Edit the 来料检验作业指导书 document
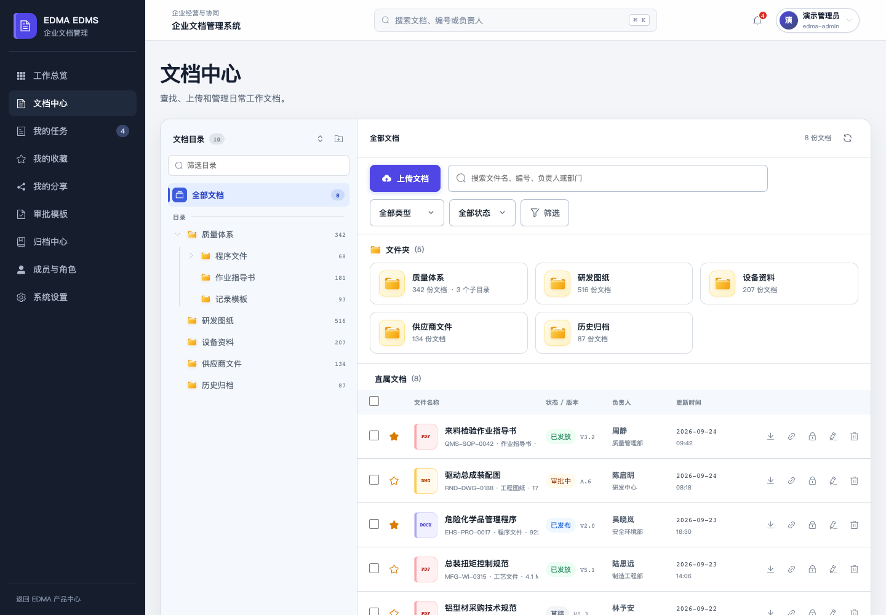The image size is (886, 615). point(833,437)
